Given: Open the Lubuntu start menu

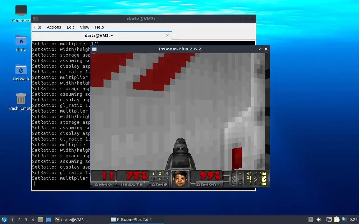Looking at the screenshot, I should point(4,220).
